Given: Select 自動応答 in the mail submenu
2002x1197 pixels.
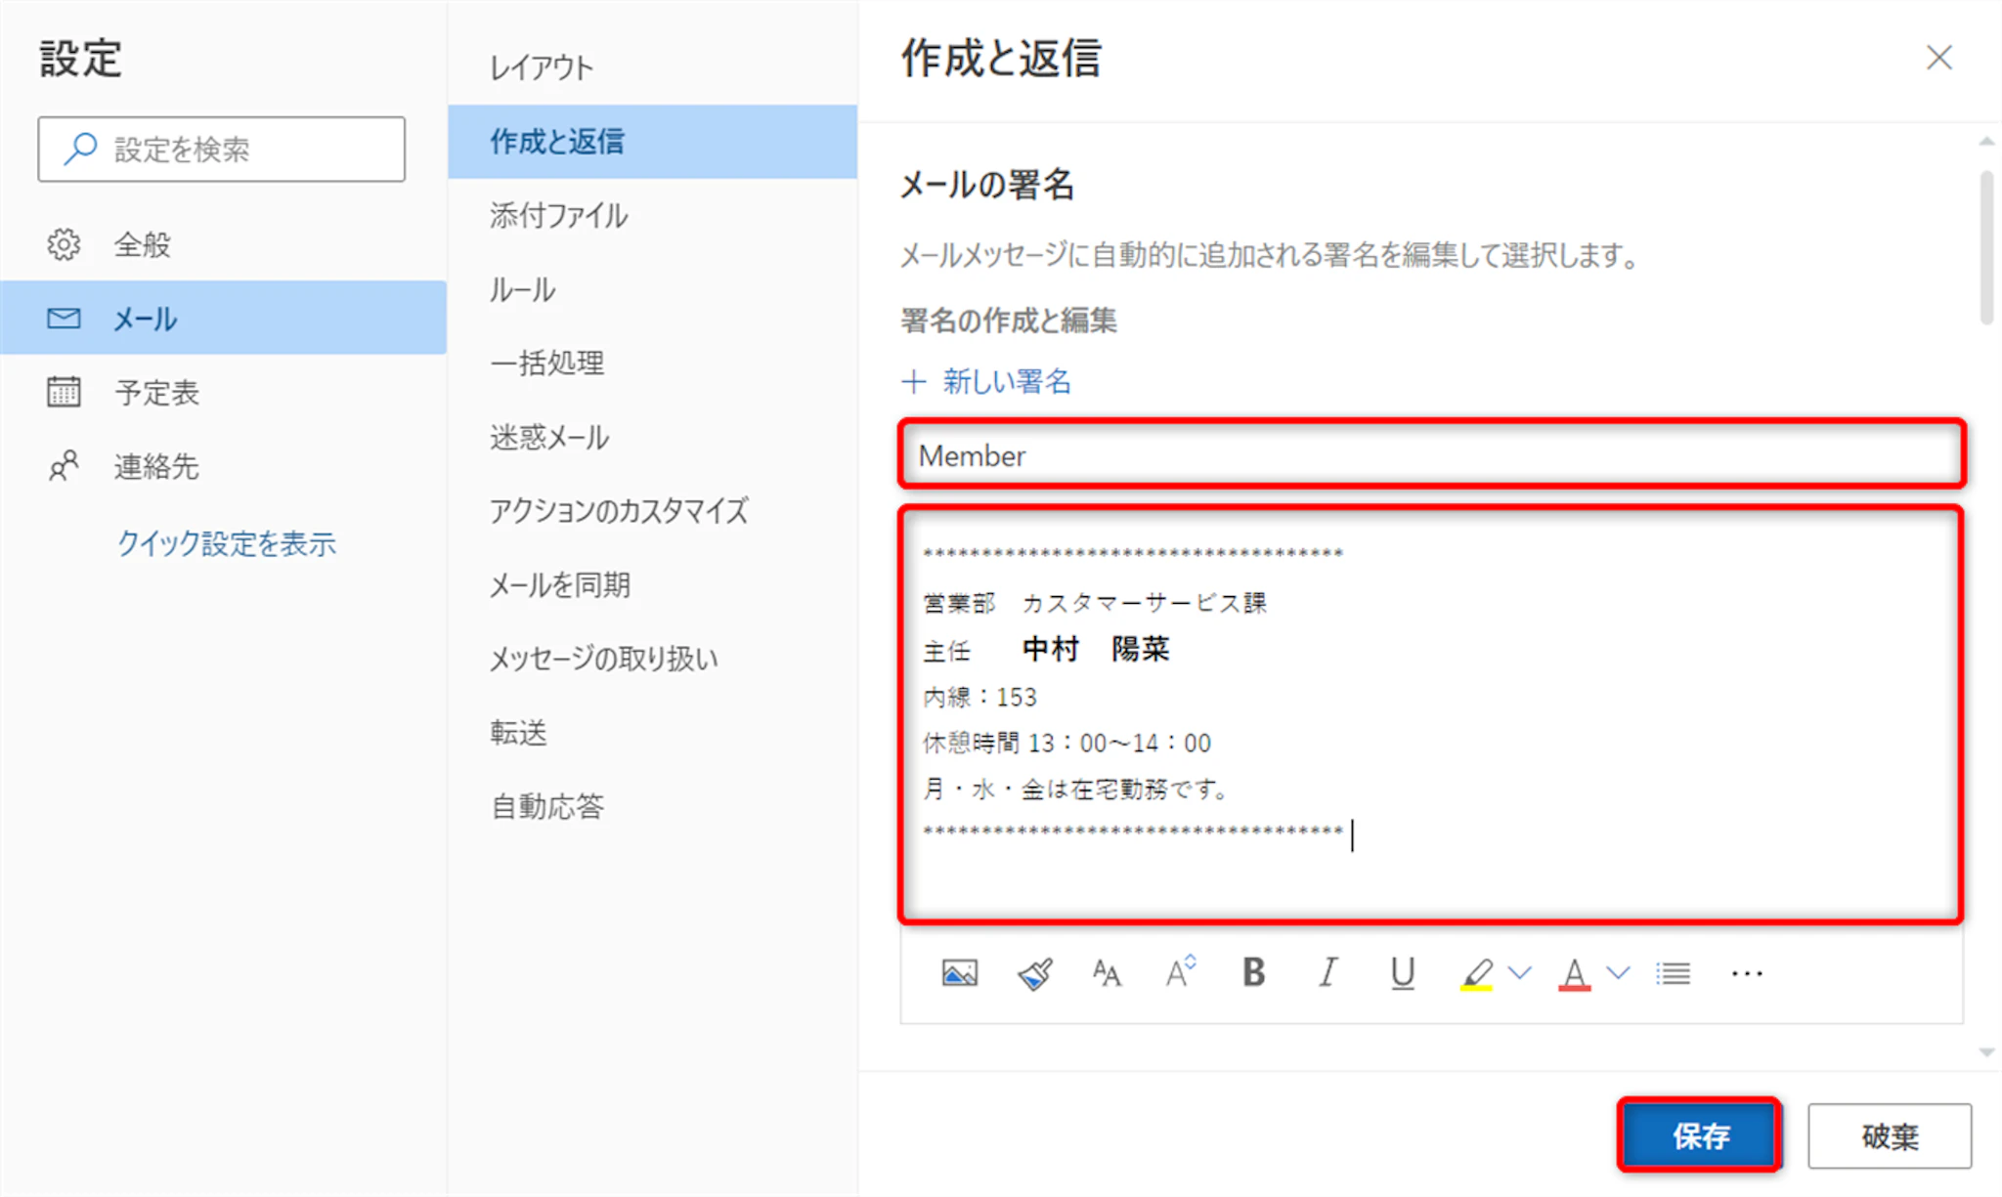Looking at the screenshot, I should [547, 806].
